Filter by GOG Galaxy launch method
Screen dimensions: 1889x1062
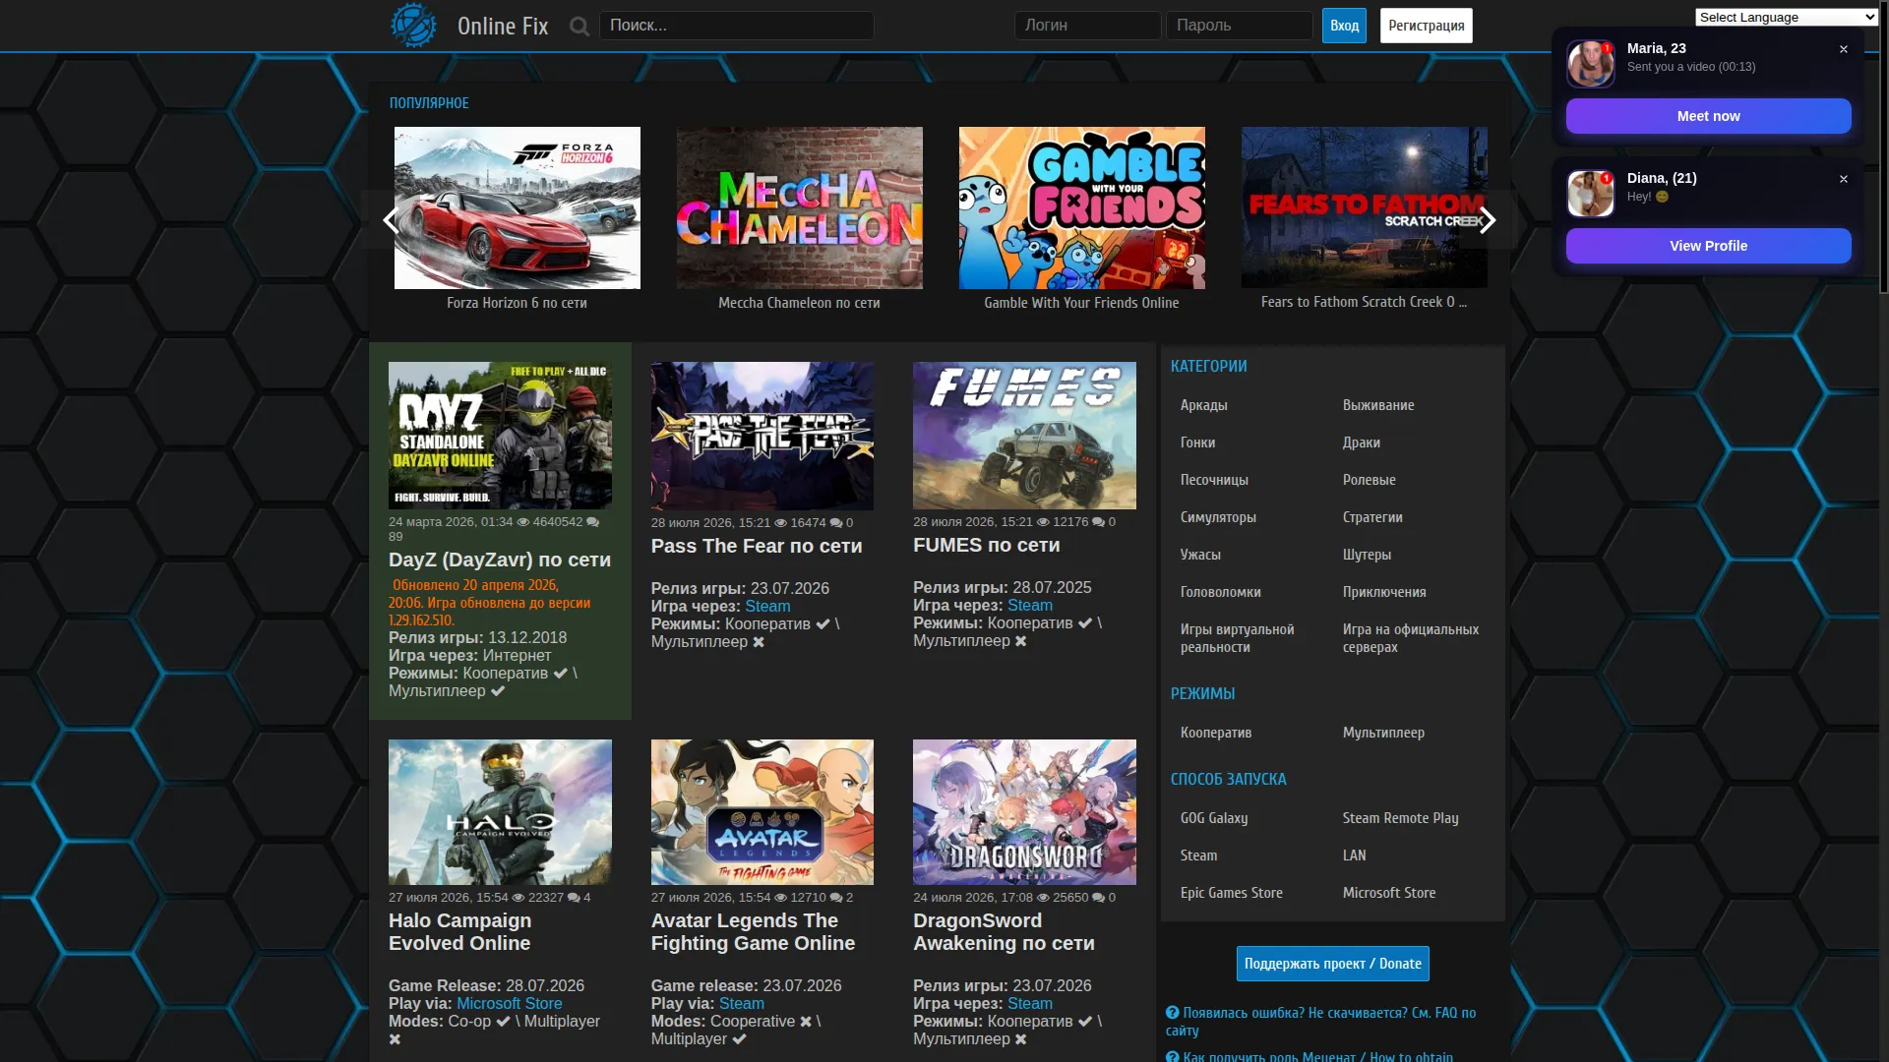1214,818
